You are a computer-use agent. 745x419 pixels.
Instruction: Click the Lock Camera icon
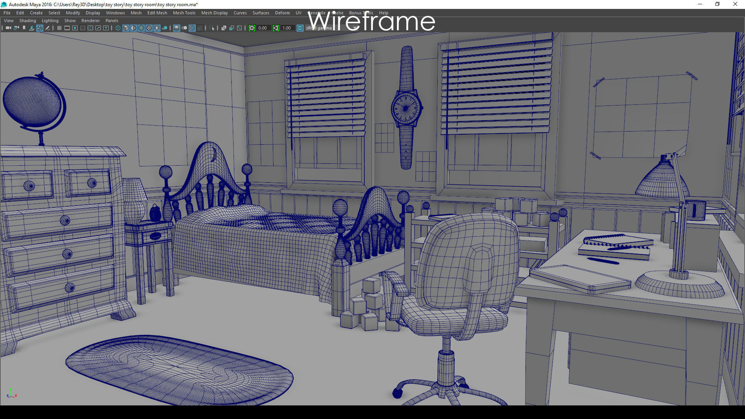click(x=16, y=28)
